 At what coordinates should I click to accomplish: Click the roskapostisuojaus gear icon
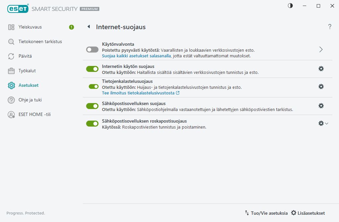320,123
